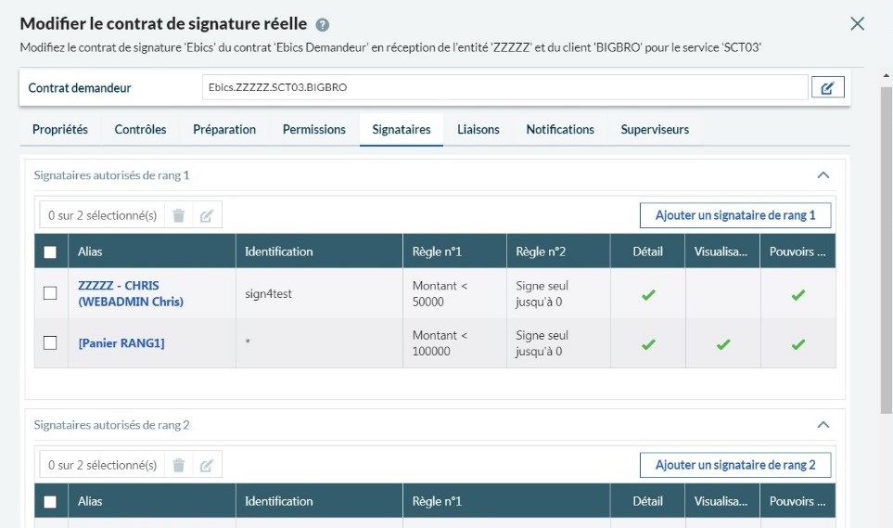Toggle select-all checkbox in rang 1 table header
The width and height of the screenshot is (893, 528).
pos(50,251)
